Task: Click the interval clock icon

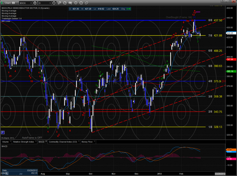Action: (x=54, y=3)
